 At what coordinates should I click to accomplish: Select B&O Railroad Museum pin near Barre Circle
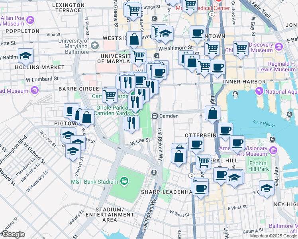point(35,90)
